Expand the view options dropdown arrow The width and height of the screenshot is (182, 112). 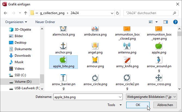tap(157, 22)
